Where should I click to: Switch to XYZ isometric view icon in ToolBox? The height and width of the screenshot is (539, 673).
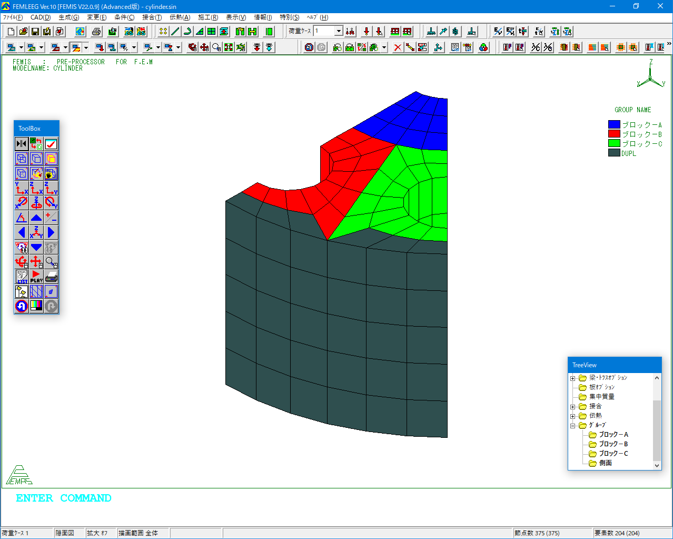[x=36, y=232]
